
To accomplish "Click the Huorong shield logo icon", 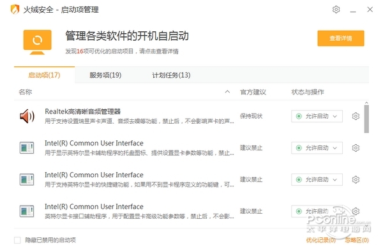I will (15, 10).
